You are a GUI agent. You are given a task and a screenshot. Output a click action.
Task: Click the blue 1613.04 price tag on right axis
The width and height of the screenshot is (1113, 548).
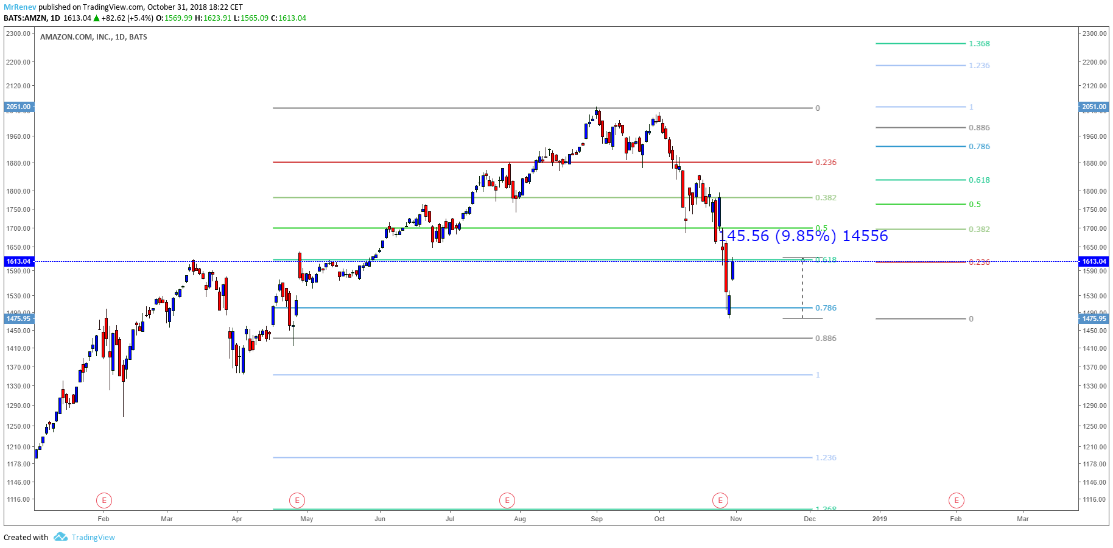coord(1094,261)
